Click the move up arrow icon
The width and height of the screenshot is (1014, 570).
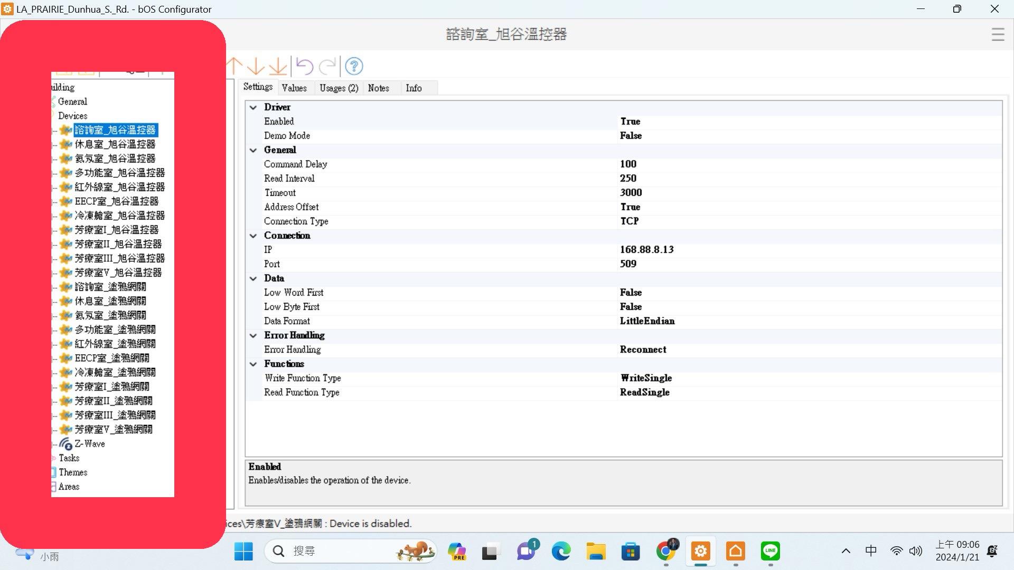point(234,66)
